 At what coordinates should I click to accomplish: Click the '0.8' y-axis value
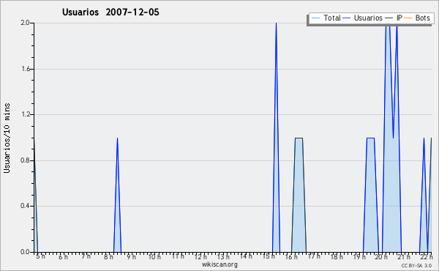(25, 160)
